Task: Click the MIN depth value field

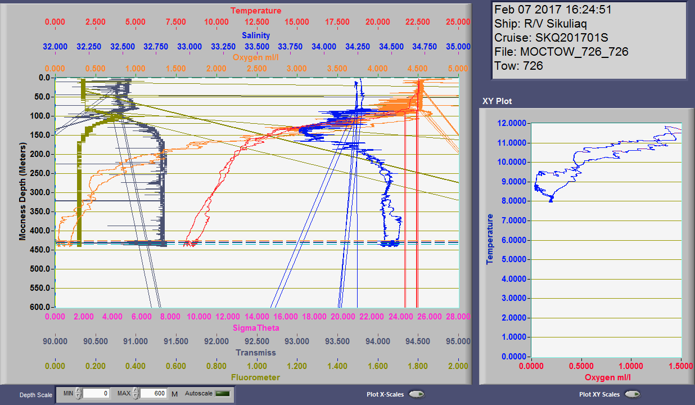Action: click(96, 394)
